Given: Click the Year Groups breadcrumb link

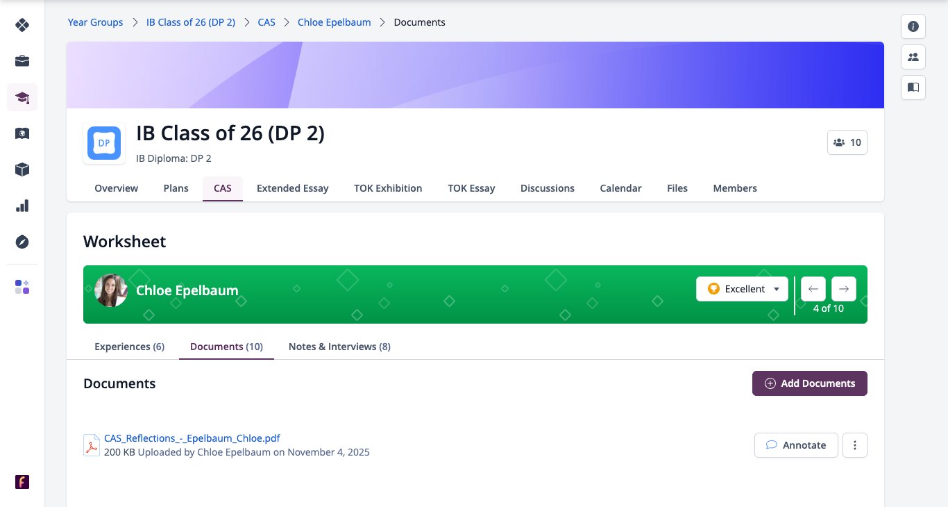Looking at the screenshot, I should tap(95, 22).
